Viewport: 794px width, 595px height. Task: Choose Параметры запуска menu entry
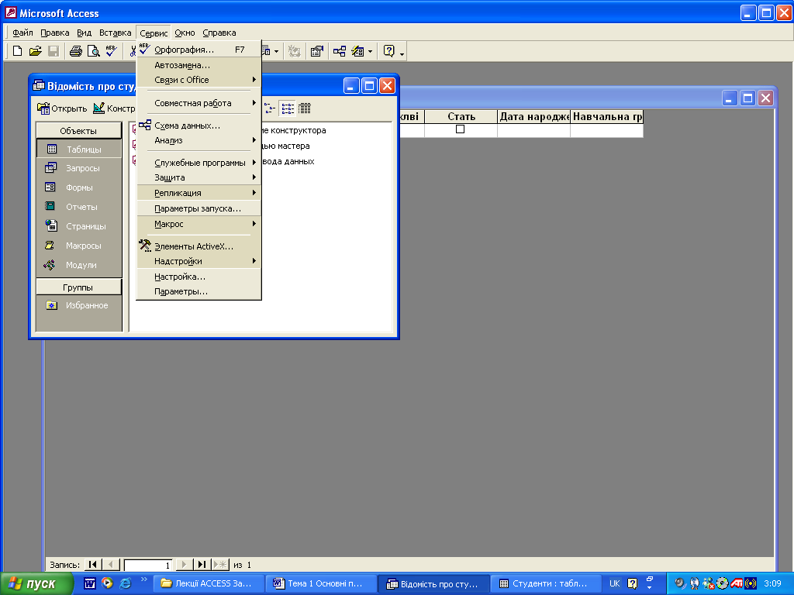pos(199,208)
